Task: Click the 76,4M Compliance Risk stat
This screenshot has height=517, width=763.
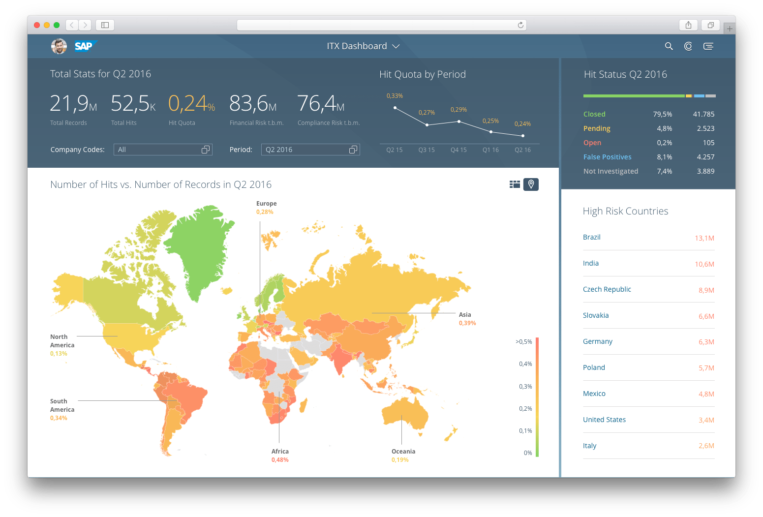Action: tap(329, 109)
